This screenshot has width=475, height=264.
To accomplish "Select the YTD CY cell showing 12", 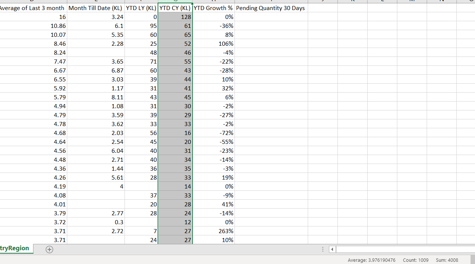I will tap(175, 222).
